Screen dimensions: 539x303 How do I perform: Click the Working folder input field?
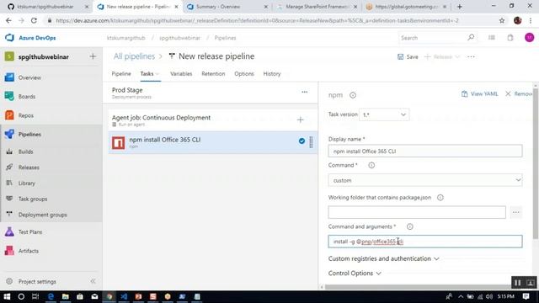[417, 212]
